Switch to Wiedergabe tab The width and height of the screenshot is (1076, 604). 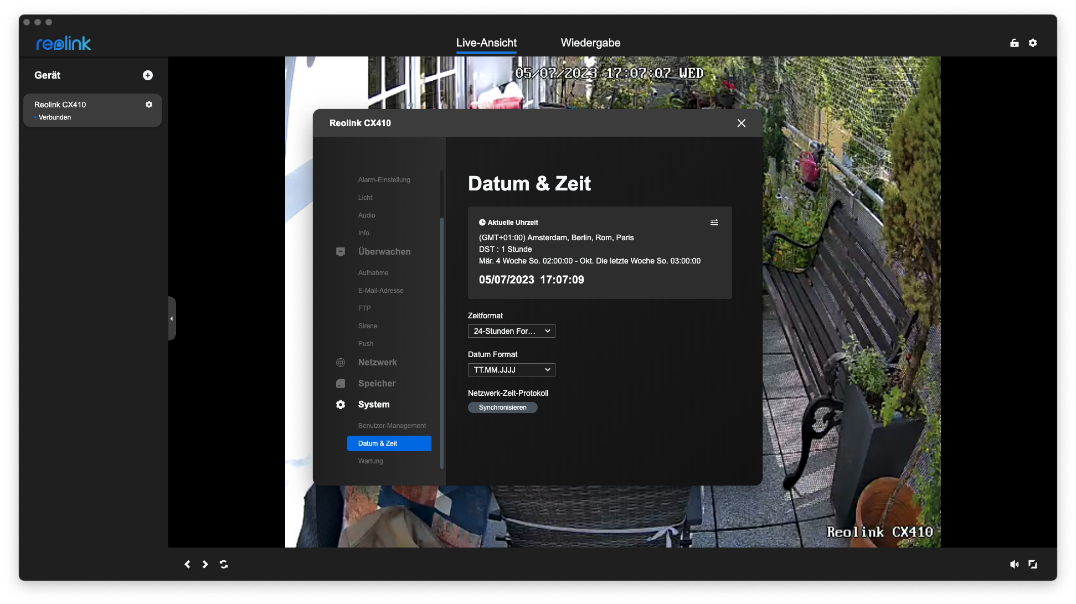tap(590, 43)
